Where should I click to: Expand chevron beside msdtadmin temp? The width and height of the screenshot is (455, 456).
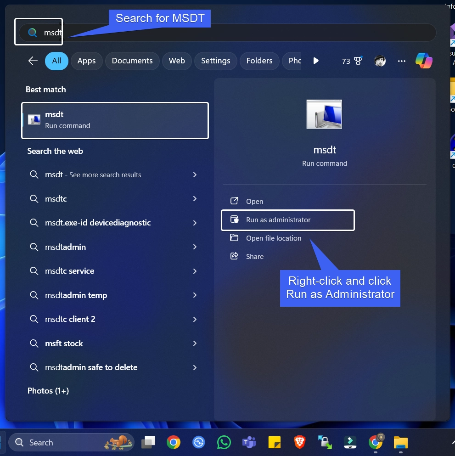click(x=195, y=295)
